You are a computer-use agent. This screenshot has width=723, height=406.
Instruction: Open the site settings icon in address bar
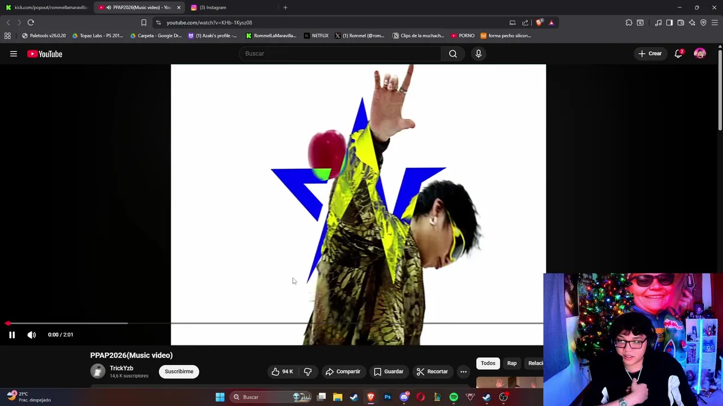click(x=158, y=23)
